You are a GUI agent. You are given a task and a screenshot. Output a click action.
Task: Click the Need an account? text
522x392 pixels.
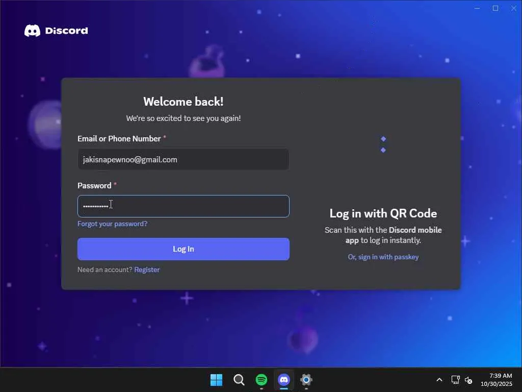(x=105, y=269)
